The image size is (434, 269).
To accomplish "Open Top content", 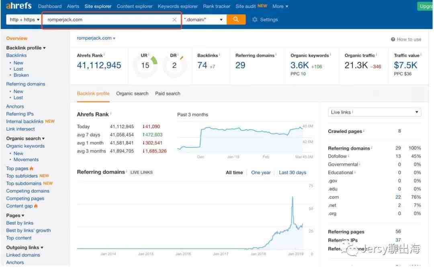I will [x=19, y=238].
